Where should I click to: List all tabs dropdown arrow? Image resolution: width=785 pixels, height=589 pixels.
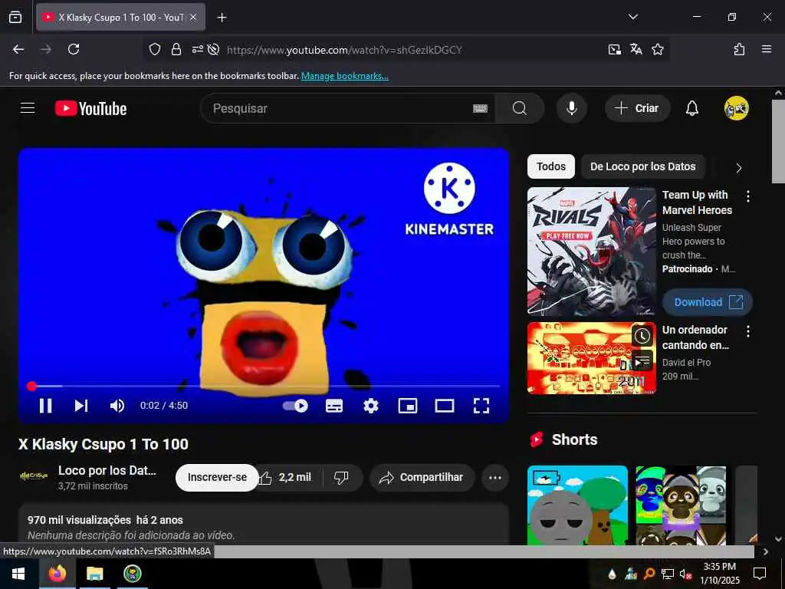click(632, 17)
